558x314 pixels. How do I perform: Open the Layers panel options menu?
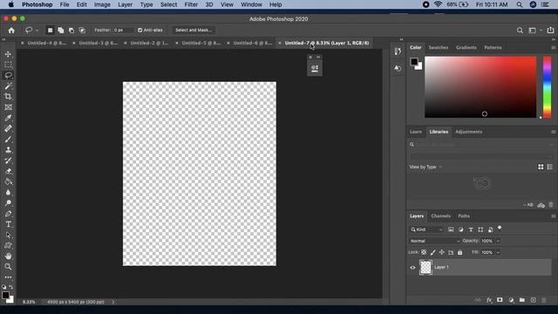pos(553,216)
